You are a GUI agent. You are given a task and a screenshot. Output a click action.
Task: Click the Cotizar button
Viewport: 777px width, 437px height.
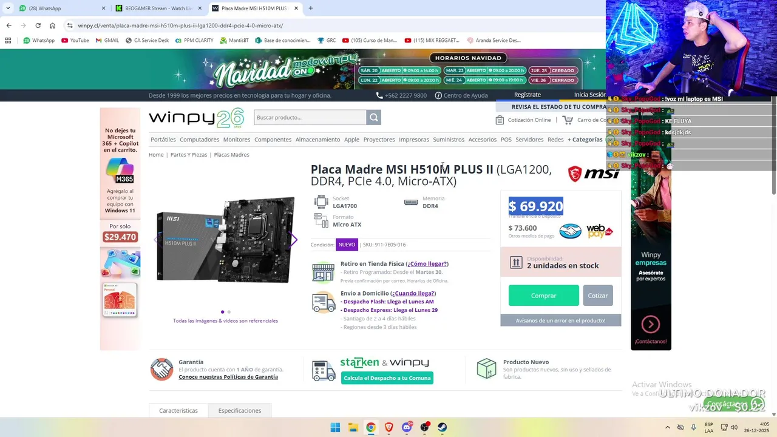(598, 296)
